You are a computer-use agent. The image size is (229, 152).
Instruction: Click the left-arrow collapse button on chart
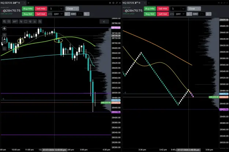(x=104, y=22)
